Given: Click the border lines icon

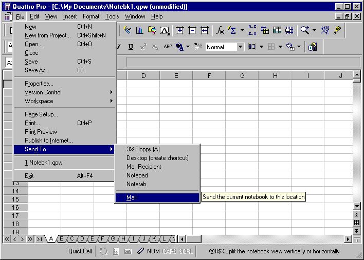Looking at the screenshot, I should point(271,47).
